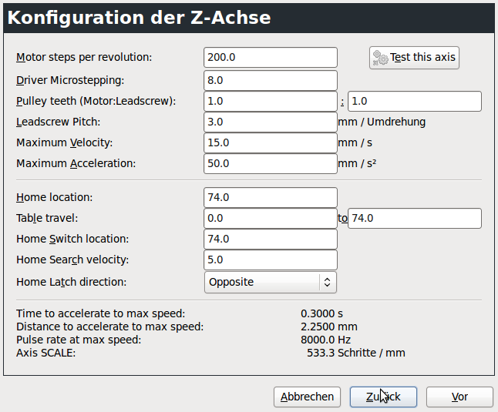This screenshot has width=498, height=412.
Task: Click the motor Pulley teeth field
Action: [x=271, y=101]
